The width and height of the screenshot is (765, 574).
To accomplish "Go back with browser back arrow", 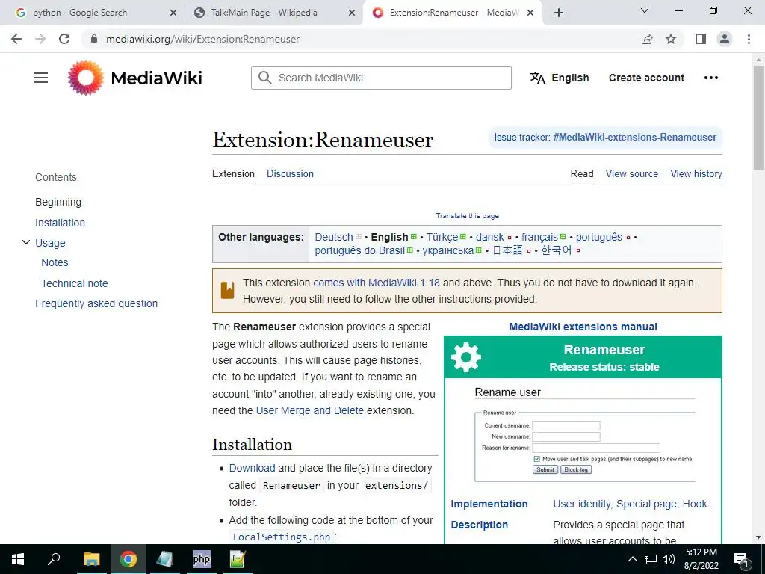I will pyautogui.click(x=16, y=39).
